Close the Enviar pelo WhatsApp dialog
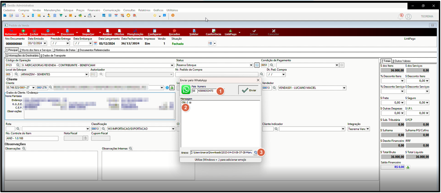This screenshot has width=441, height=193. [x=258, y=80]
